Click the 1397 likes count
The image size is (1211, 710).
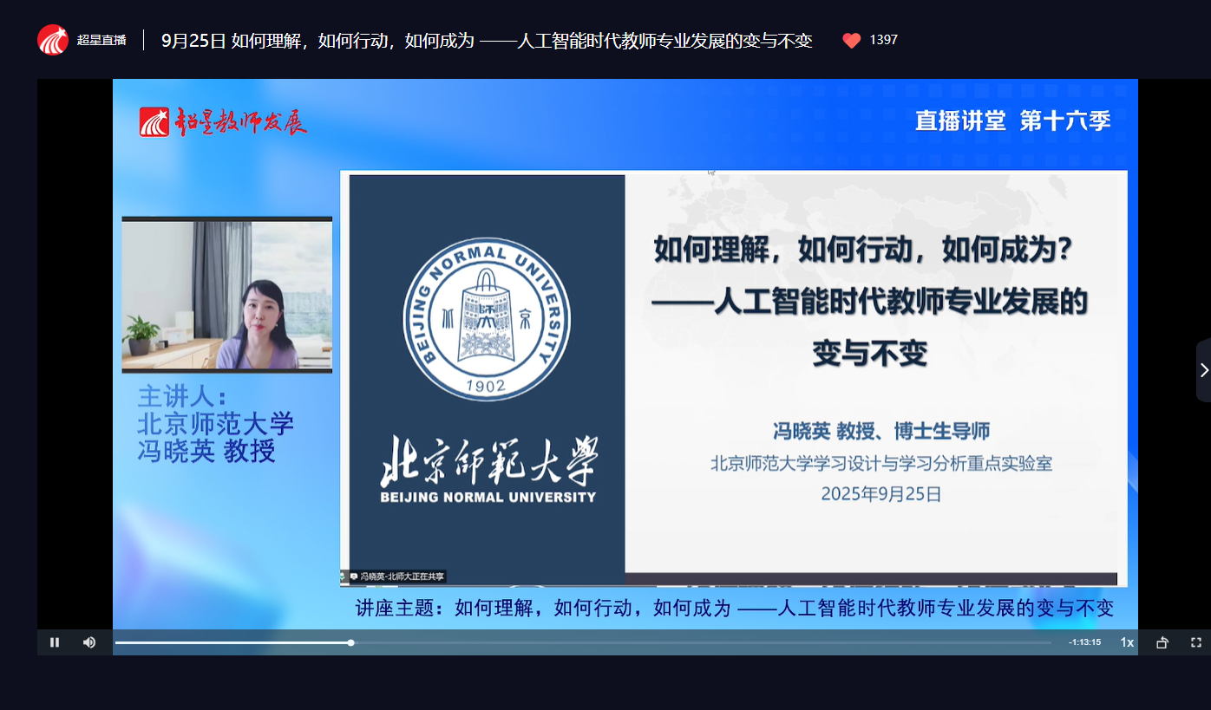(883, 40)
